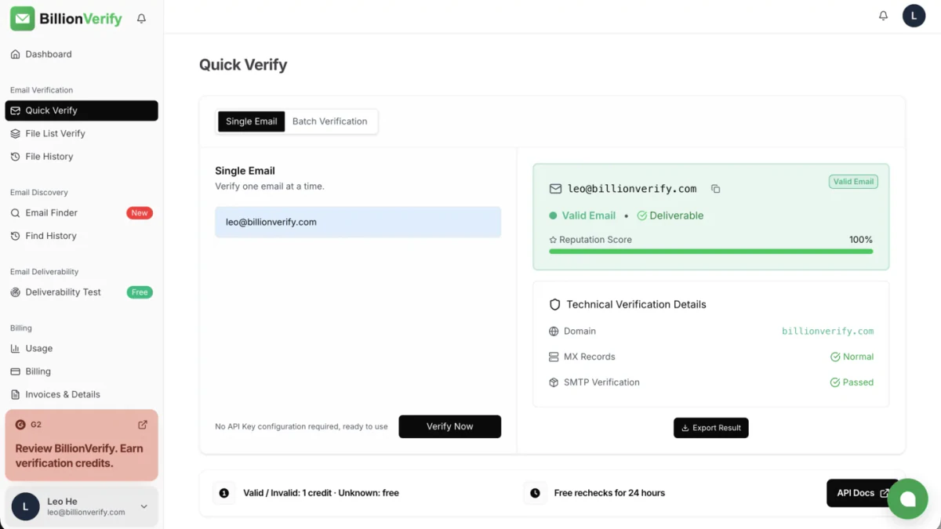Image resolution: width=941 pixels, height=529 pixels.
Task: Click the Reputation Score star icon
Action: click(x=553, y=240)
